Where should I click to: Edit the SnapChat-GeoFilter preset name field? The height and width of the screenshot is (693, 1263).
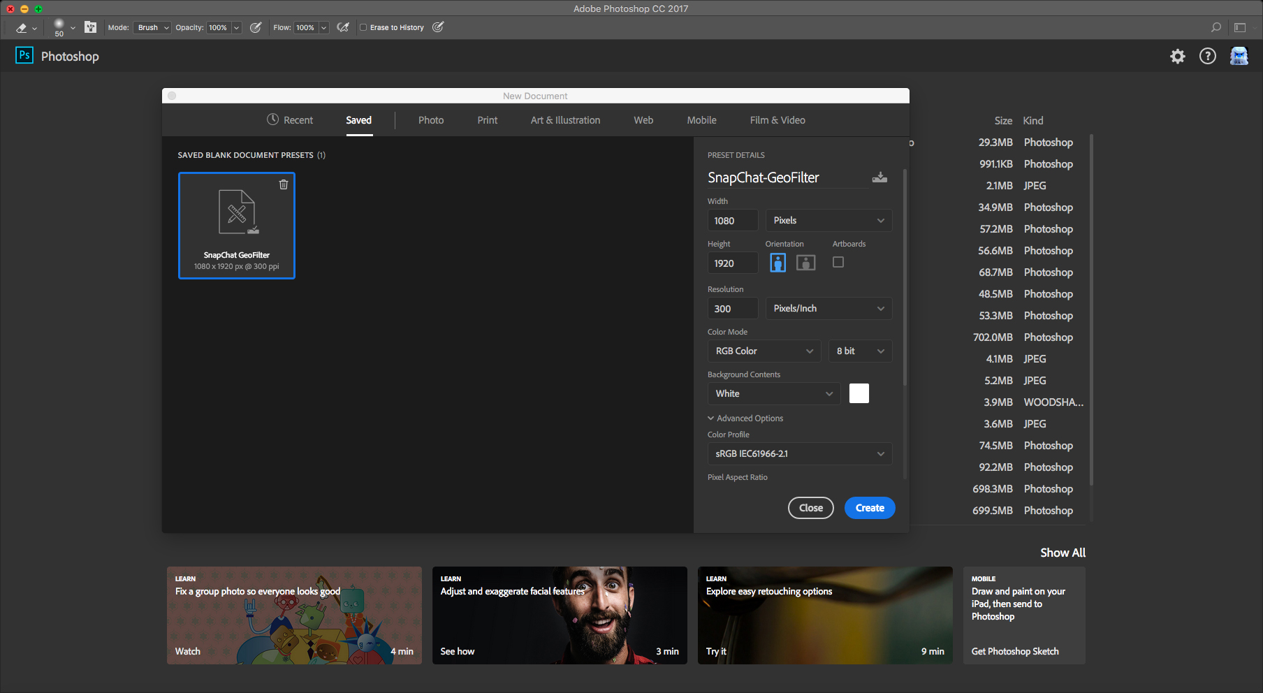(787, 177)
